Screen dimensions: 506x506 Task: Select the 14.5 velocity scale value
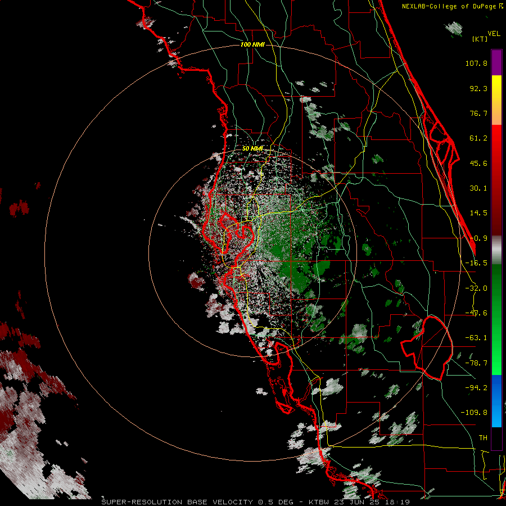coord(478,213)
